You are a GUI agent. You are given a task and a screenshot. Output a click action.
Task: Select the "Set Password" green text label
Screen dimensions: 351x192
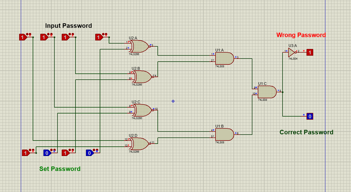click(60, 169)
